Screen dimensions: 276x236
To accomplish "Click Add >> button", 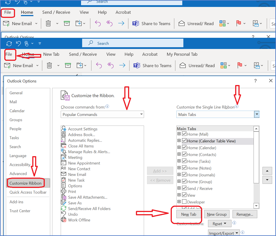I will pos(160,171).
